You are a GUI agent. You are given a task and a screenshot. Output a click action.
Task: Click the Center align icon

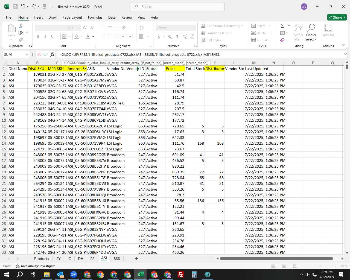coord(110,36)
